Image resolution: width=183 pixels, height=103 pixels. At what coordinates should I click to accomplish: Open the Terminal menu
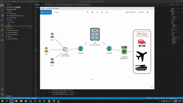pyautogui.click(x=31, y=1)
